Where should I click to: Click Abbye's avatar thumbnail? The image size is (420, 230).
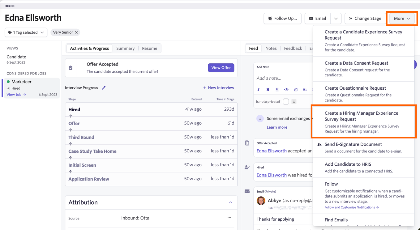[261, 201]
